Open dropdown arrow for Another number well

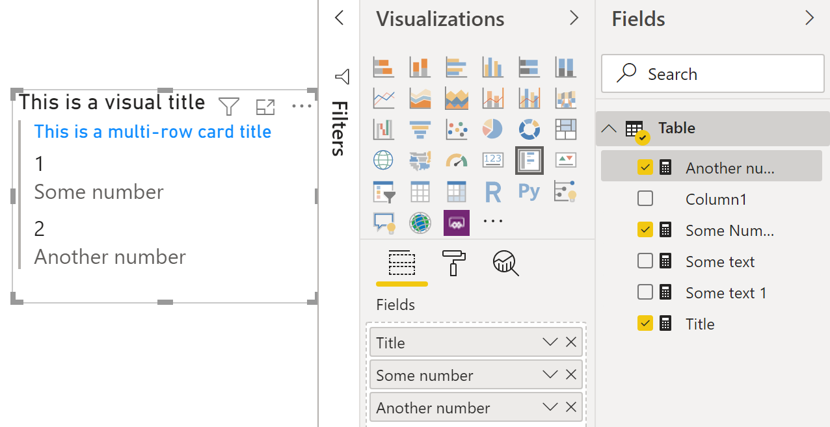550,407
